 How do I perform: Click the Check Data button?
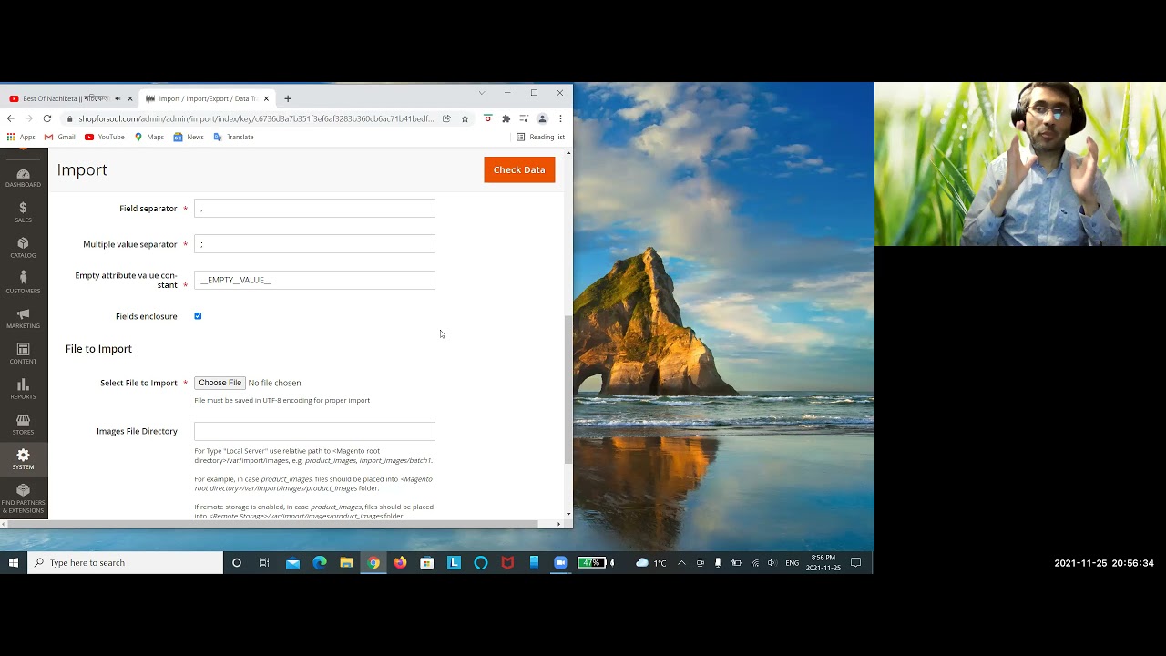click(519, 169)
